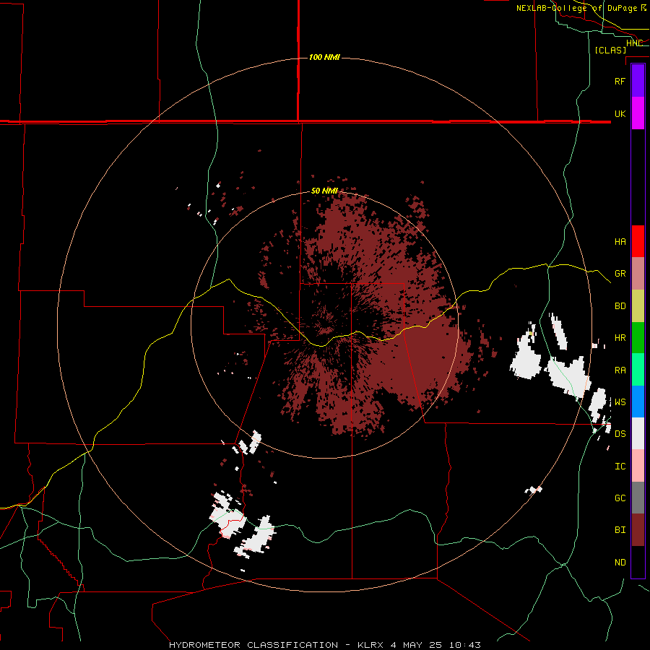Screen dimensions: 650x650
Task: Select the "WS" legend label
Action: click(620, 402)
